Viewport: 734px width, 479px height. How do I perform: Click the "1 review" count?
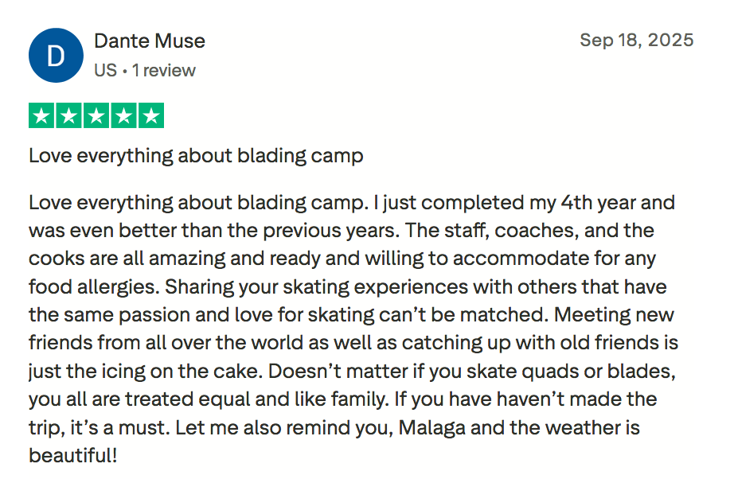point(164,70)
